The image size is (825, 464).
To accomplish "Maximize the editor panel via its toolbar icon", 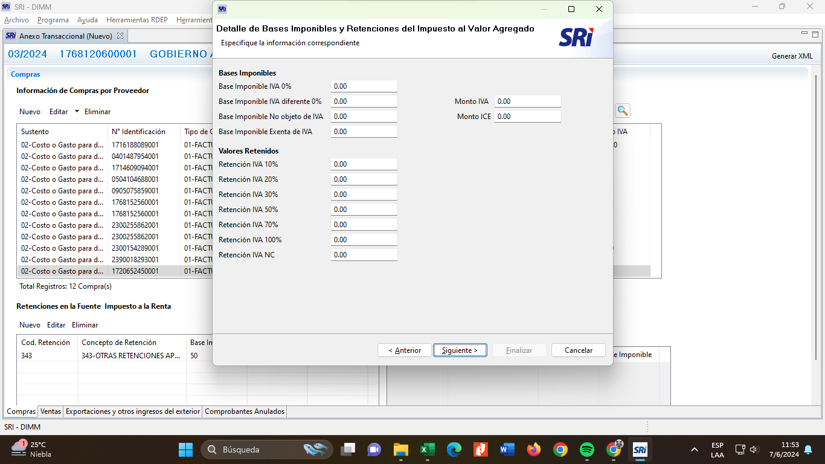I will [x=814, y=34].
